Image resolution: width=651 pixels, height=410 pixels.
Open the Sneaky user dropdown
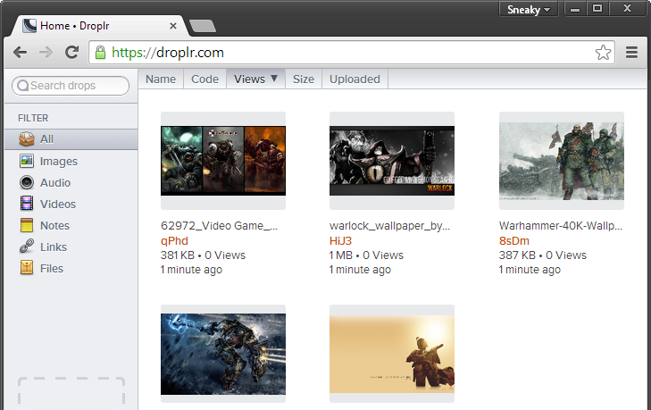click(529, 9)
